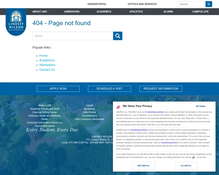Go to the Academics popular link
The width and height of the screenshot is (219, 175).
tap(47, 60)
